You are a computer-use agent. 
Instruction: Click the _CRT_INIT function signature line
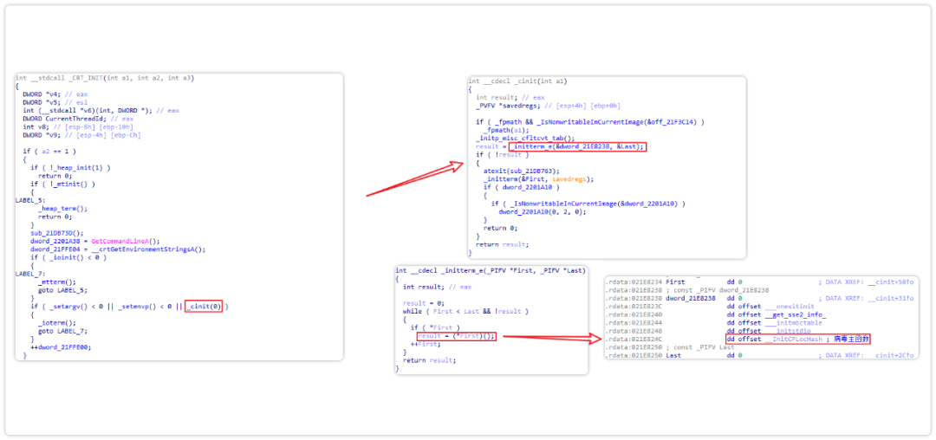(x=105, y=78)
